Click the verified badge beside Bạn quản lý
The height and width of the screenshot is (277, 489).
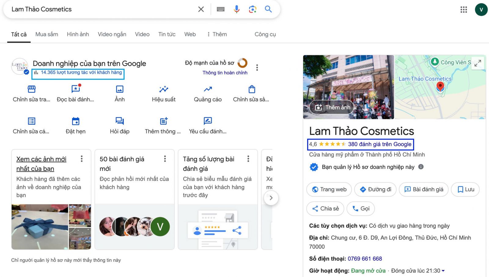314,167
